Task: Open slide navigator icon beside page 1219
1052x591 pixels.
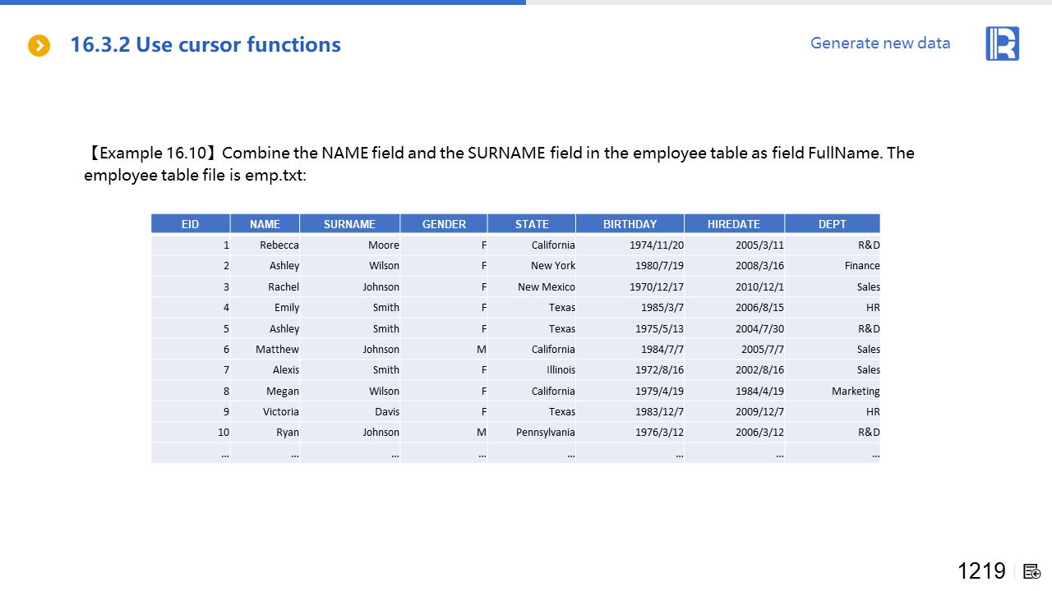Action: (1032, 571)
